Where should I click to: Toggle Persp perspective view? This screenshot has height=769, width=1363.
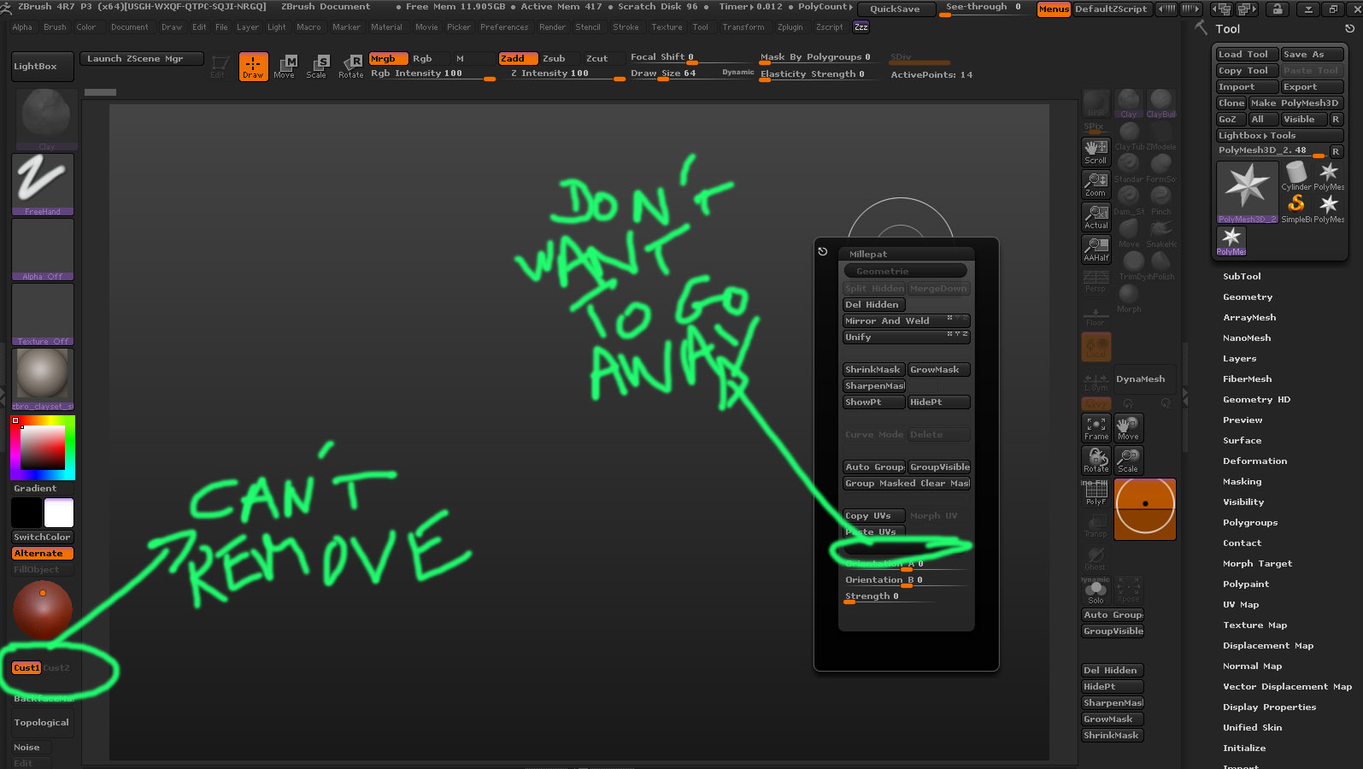[x=1096, y=281]
